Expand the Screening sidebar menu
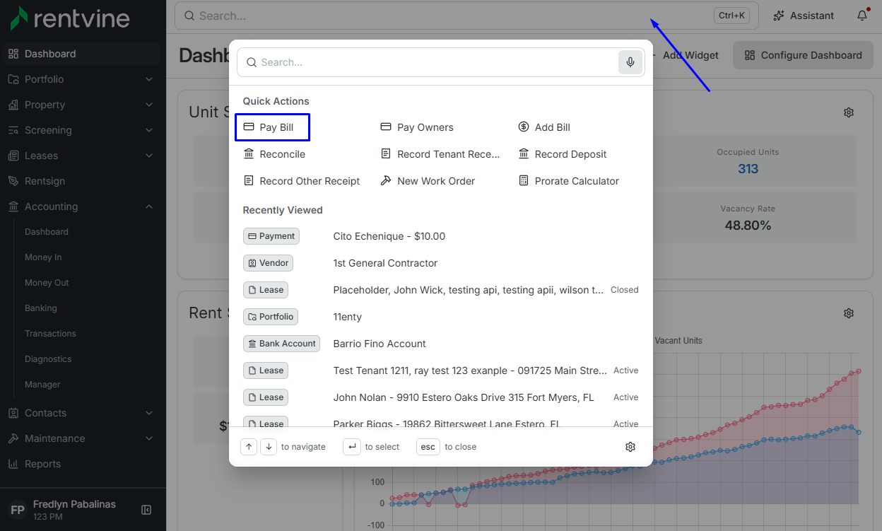This screenshot has width=882, height=531. (83, 130)
